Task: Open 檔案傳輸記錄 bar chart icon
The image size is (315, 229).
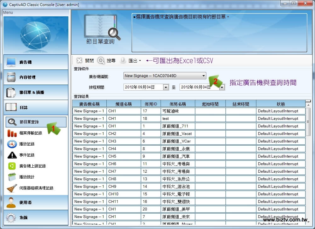Action: (12, 133)
